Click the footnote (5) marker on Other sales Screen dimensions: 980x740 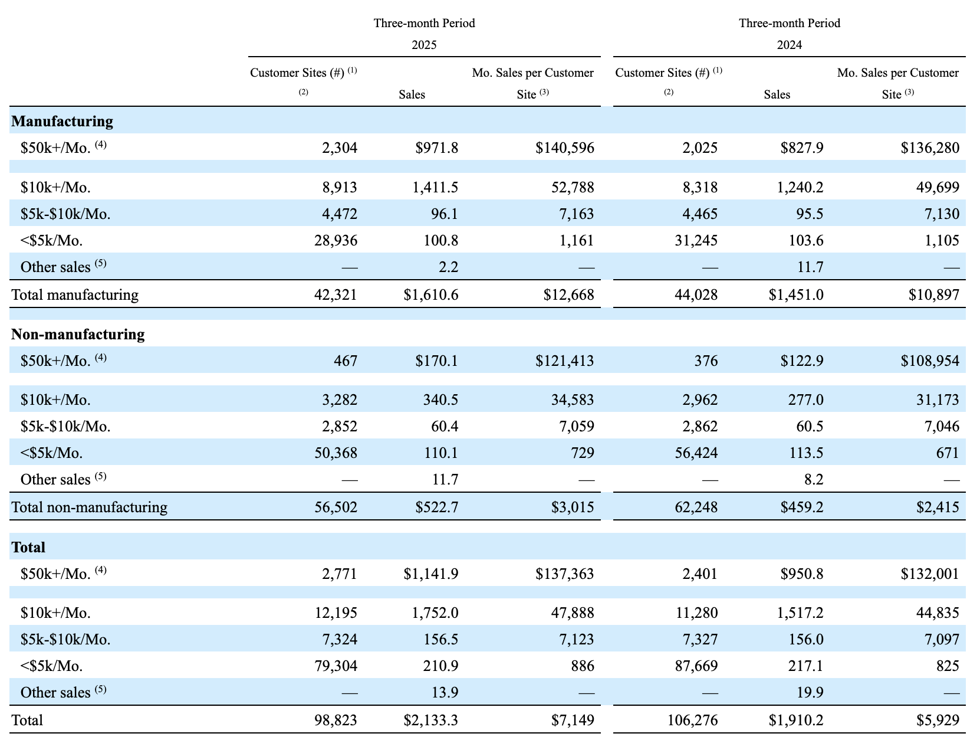99,263
